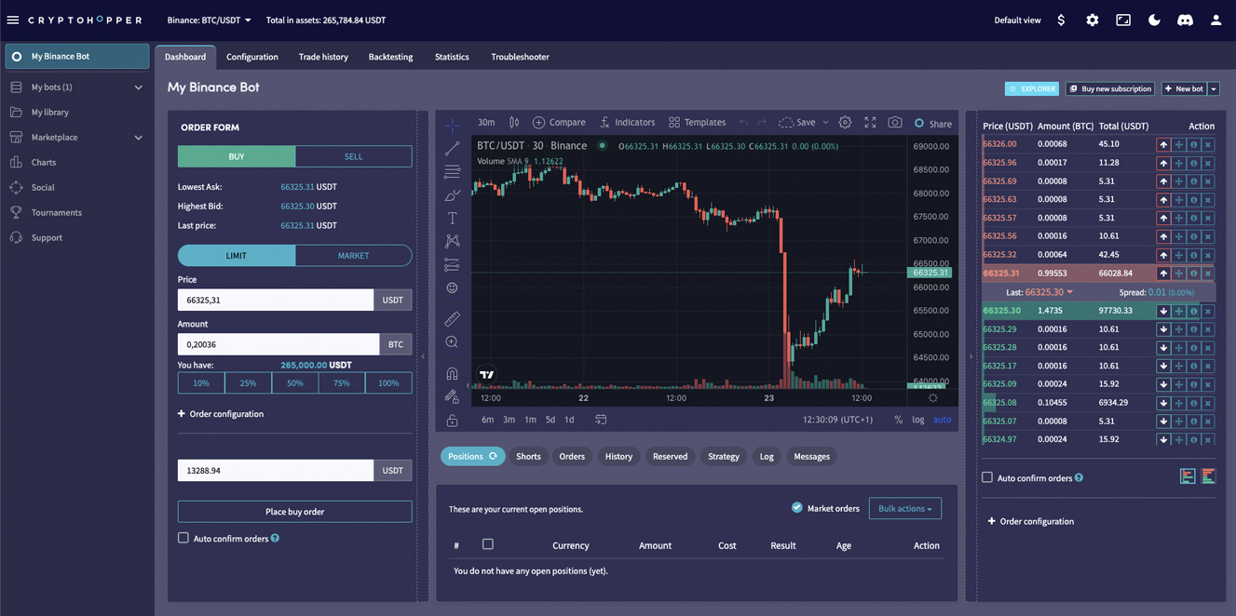The image size is (1236, 616).
Task: Enable Auto confirm orders under order form
Action: click(183, 538)
